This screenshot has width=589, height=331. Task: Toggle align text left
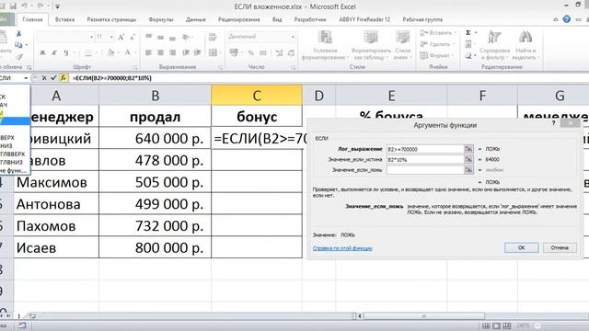[x=149, y=53]
